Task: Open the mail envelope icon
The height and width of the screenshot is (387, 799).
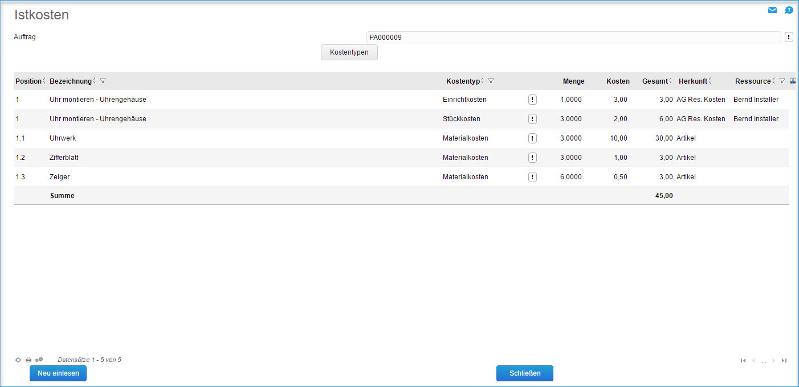Action: coord(772,10)
